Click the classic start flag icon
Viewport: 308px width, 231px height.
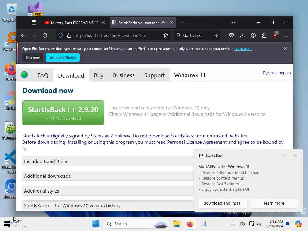coord(7,224)
